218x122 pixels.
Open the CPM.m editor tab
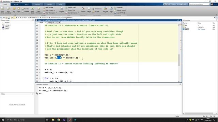pyautogui.click(x=41, y=23)
